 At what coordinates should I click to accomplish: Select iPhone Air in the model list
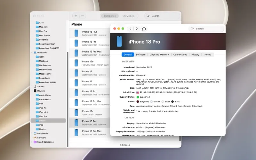point(90,83)
